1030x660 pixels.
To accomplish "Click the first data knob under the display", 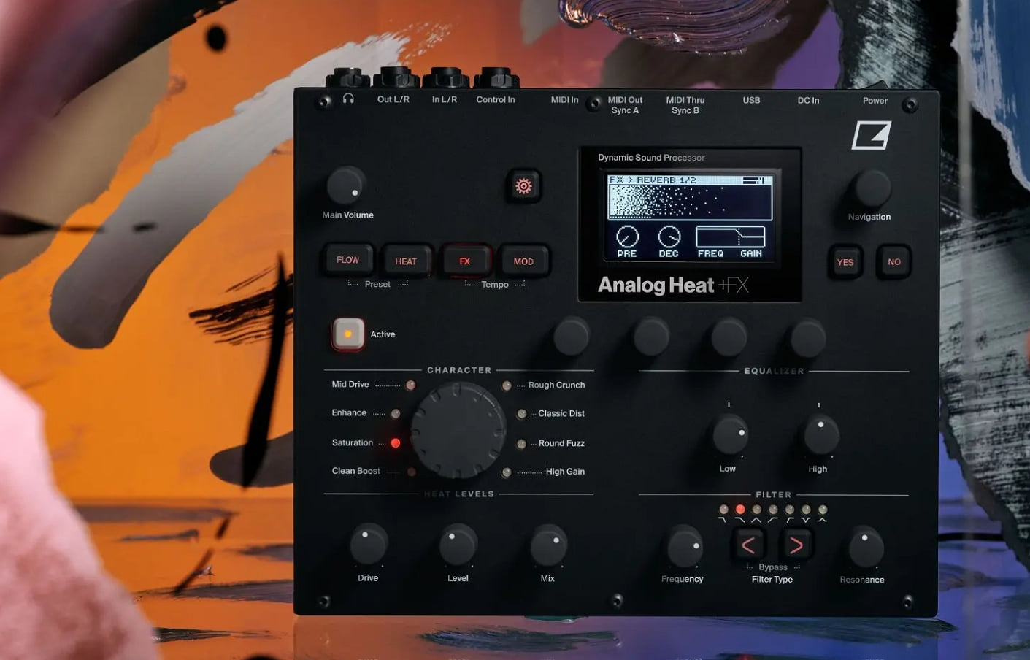I will coord(571,336).
